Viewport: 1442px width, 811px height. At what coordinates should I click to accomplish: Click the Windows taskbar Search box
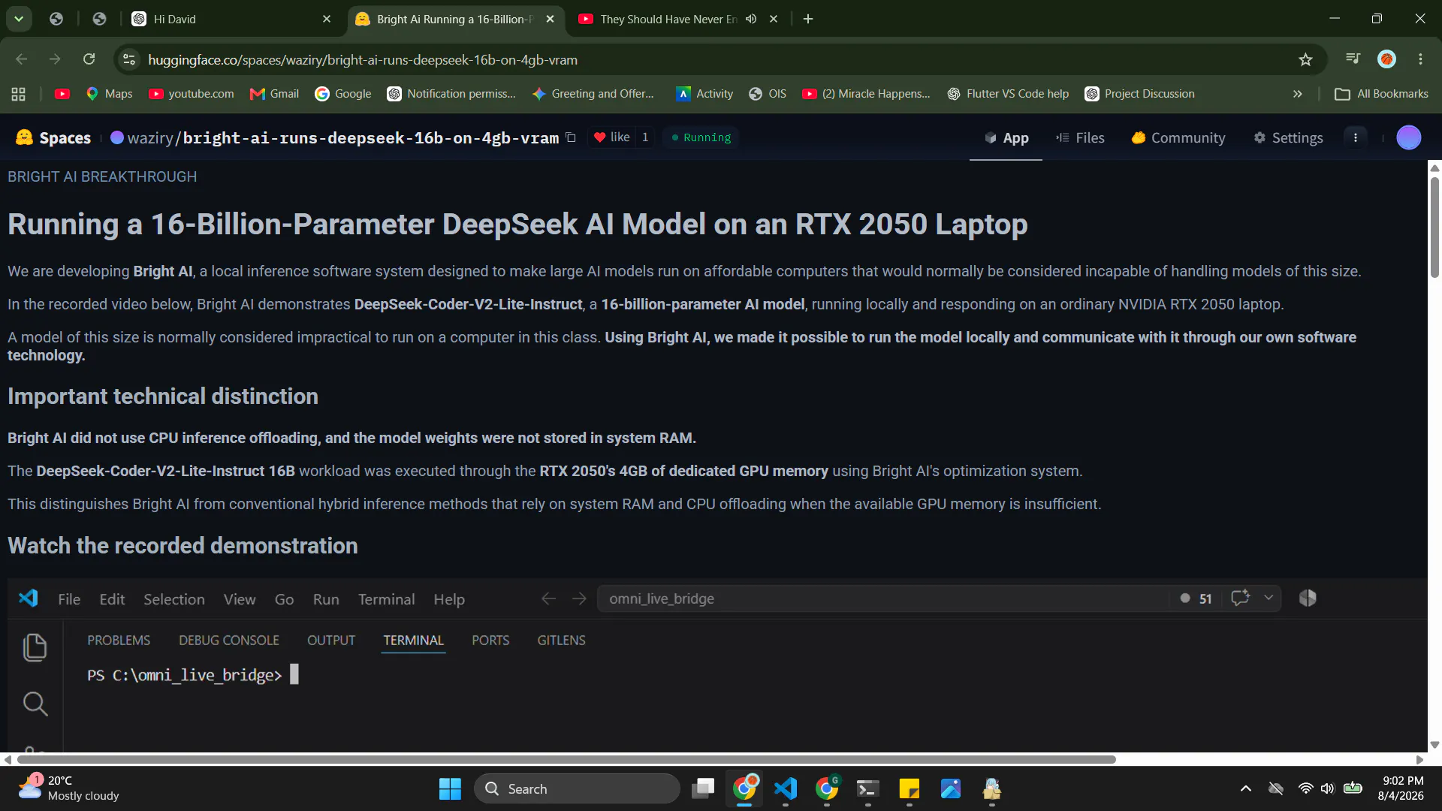577,789
